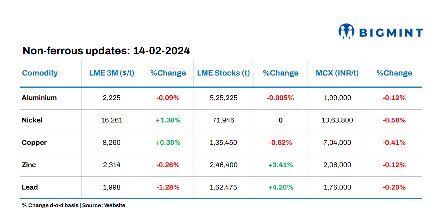Select the Zinc row label
Viewport: 440px width, 220px height.
point(29,165)
